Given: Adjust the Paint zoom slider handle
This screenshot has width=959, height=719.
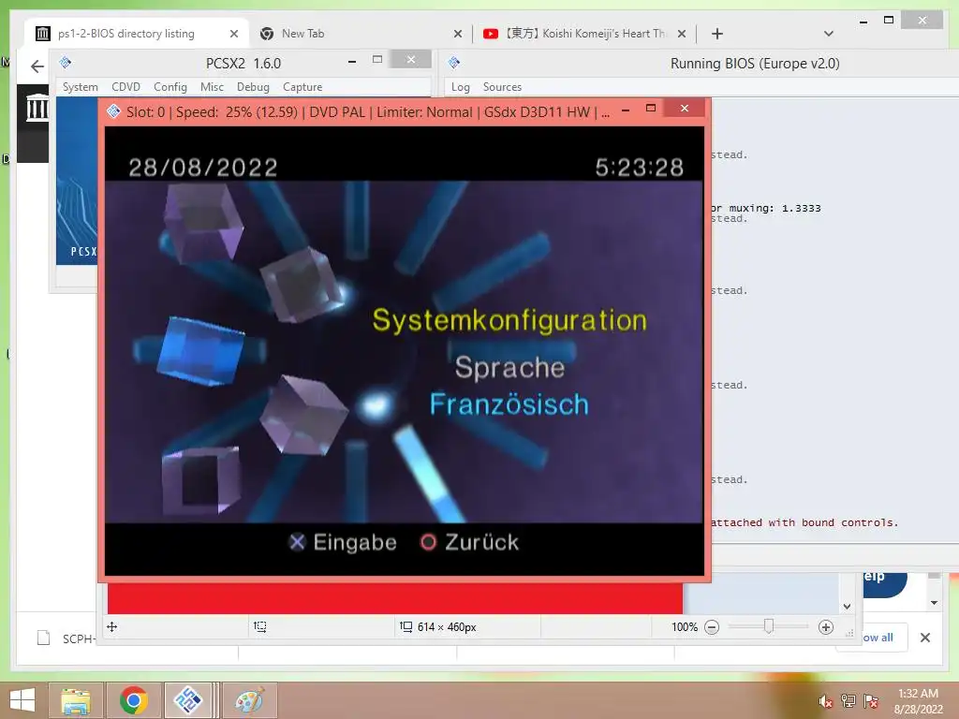Looking at the screenshot, I should (x=769, y=626).
